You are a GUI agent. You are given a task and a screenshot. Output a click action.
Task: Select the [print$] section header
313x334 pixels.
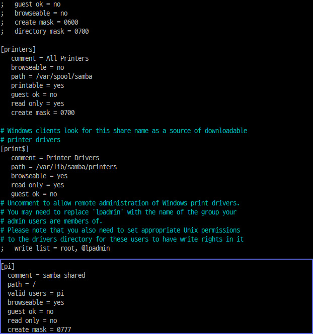pyautogui.click(x=15, y=149)
